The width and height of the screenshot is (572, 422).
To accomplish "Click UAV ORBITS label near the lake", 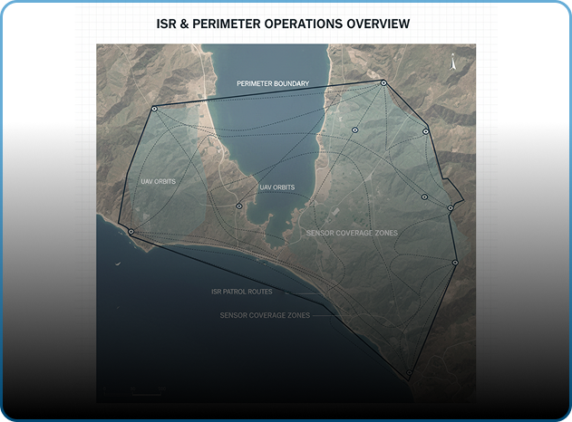I will 276,187.
